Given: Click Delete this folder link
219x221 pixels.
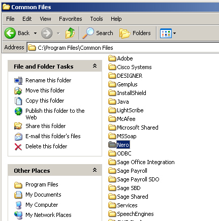Looking at the screenshot, I should 46,146.
